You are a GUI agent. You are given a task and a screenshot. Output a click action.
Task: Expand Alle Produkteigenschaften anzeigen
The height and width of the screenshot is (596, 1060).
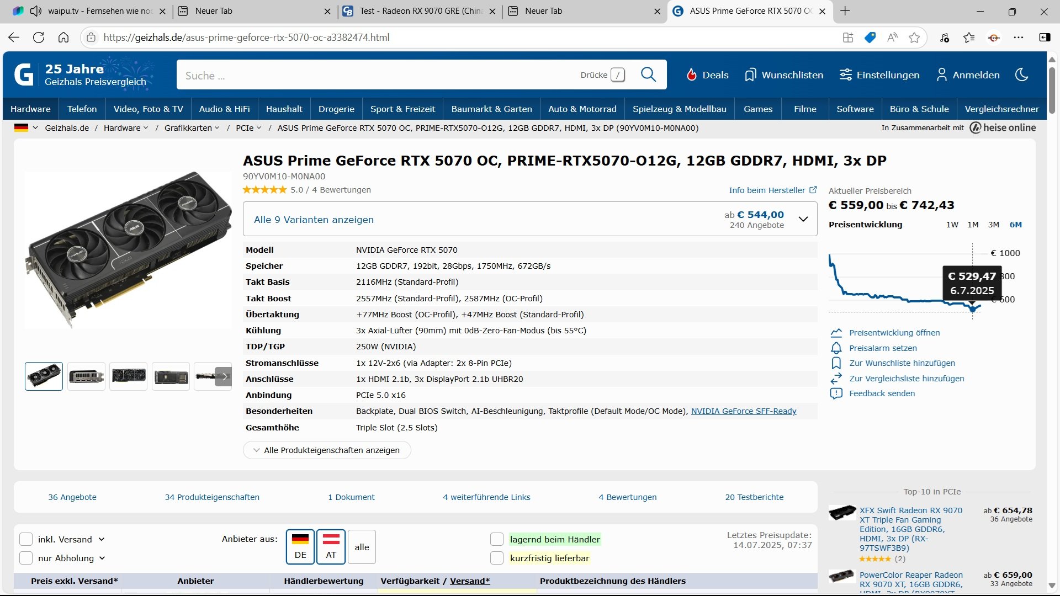[x=327, y=450]
